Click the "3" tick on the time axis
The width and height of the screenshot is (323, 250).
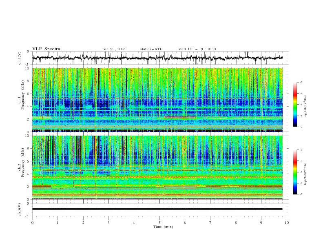click(x=108, y=223)
